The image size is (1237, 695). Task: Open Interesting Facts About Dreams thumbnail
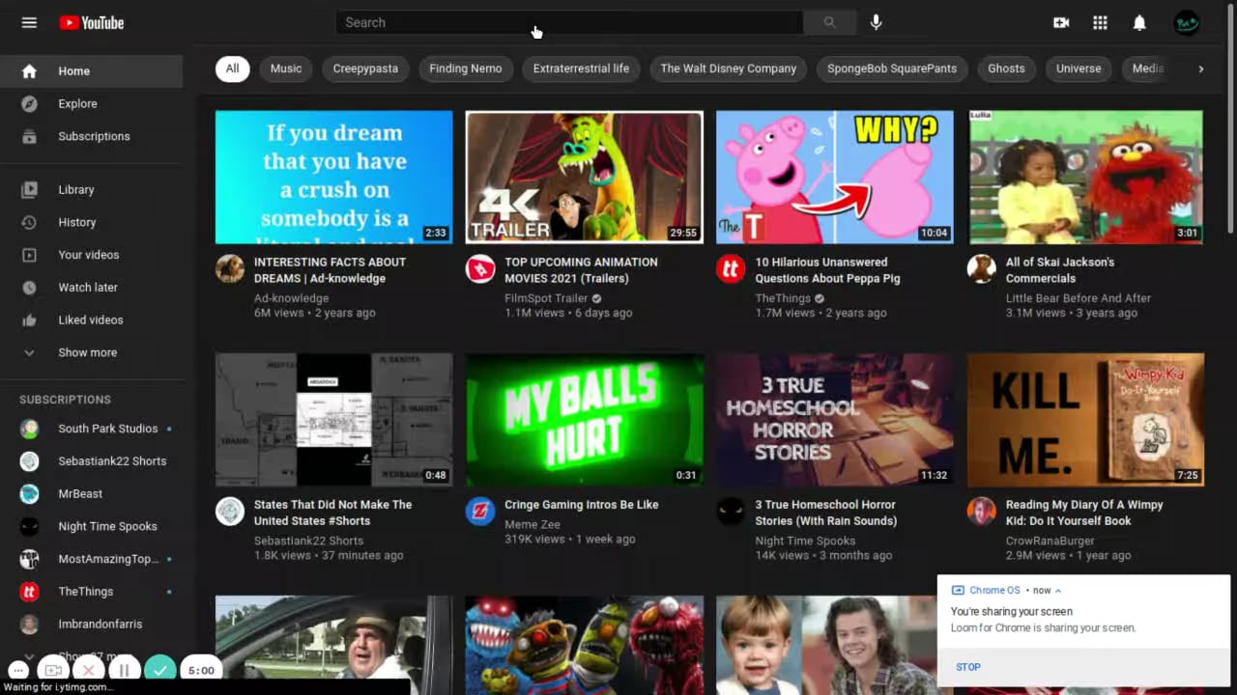tap(333, 177)
